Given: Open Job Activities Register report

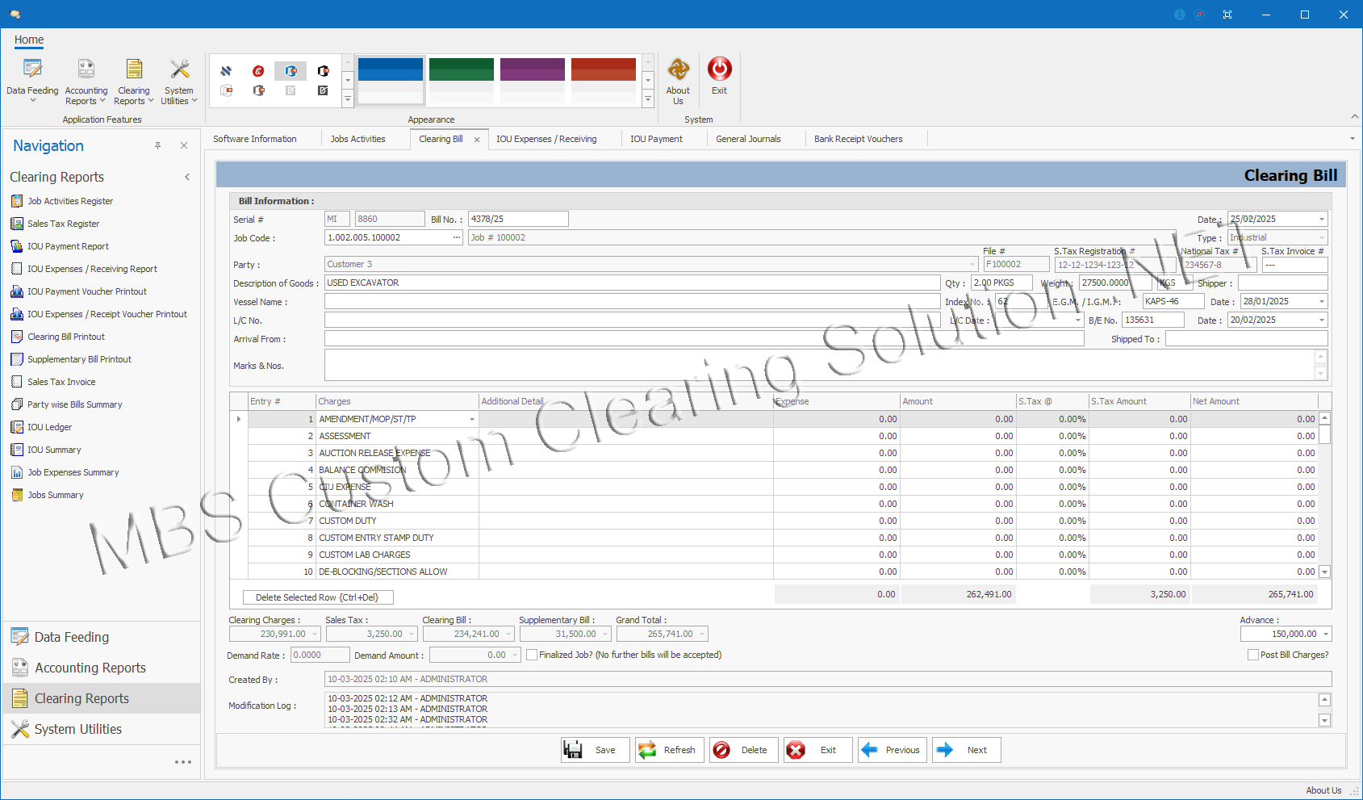Looking at the screenshot, I should pyautogui.click(x=70, y=201).
